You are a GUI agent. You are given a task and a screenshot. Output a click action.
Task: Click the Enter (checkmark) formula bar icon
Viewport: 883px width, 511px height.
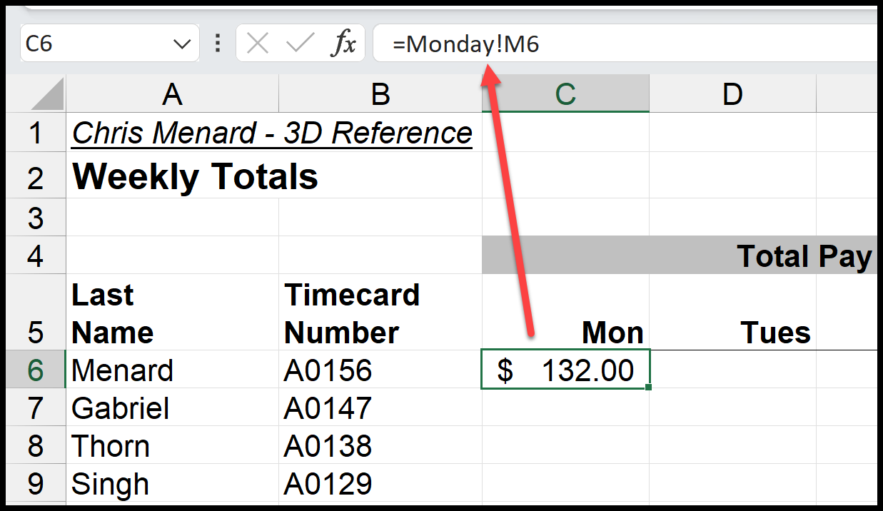click(x=302, y=43)
